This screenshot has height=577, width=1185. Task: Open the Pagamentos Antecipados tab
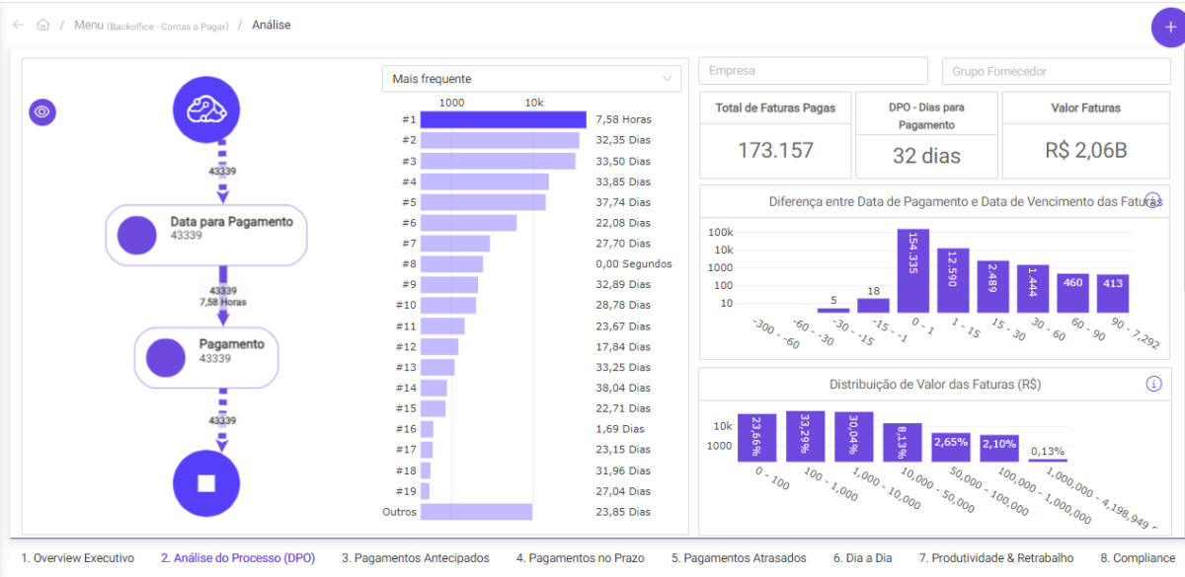(x=418, y=557)
